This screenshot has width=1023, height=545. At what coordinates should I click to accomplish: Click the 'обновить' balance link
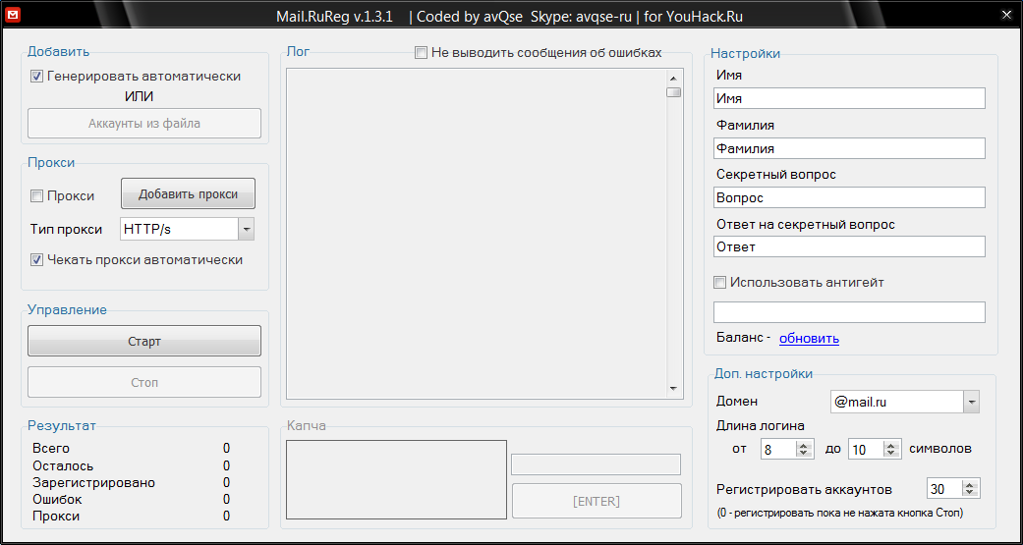809,338
